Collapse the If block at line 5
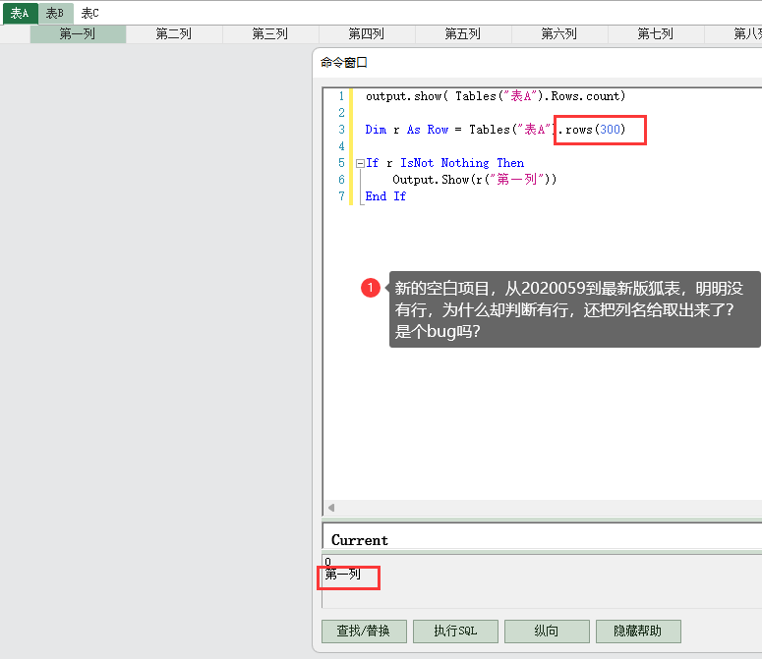Viewport: 762px width, 659px height. (x=360, y=163)
